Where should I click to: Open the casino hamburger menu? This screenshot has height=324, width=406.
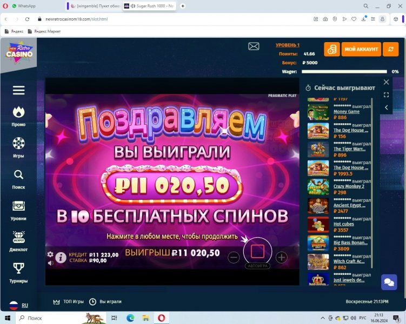pos(18,90)
